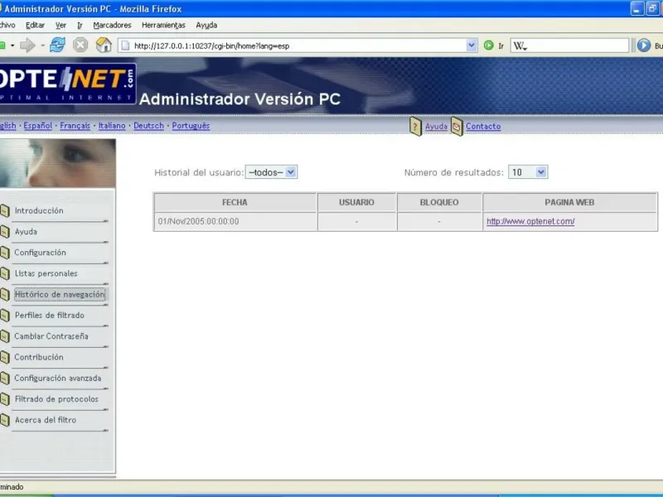Switch language to Italiano
The image size is (663, 497).
pyautogui.click(x=112, y=126)
